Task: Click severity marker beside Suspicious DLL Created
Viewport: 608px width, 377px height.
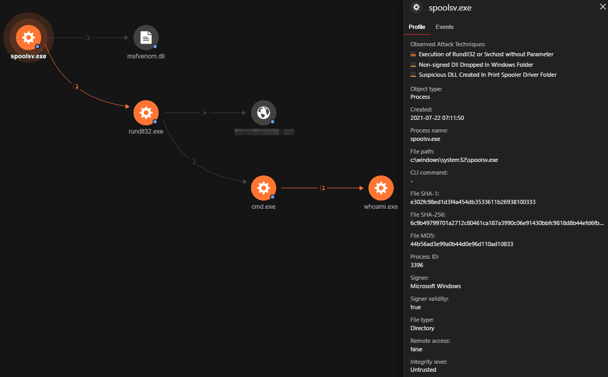Action: click(x=413, y=75)
